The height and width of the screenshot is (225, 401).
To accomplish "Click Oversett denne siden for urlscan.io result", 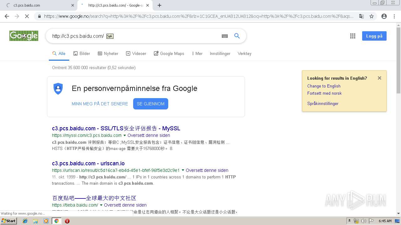I will pos(207,170).
